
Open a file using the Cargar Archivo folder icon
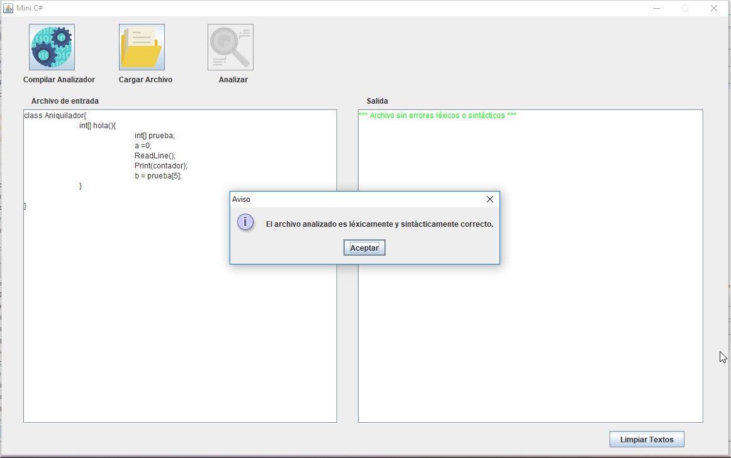(141, 45)
